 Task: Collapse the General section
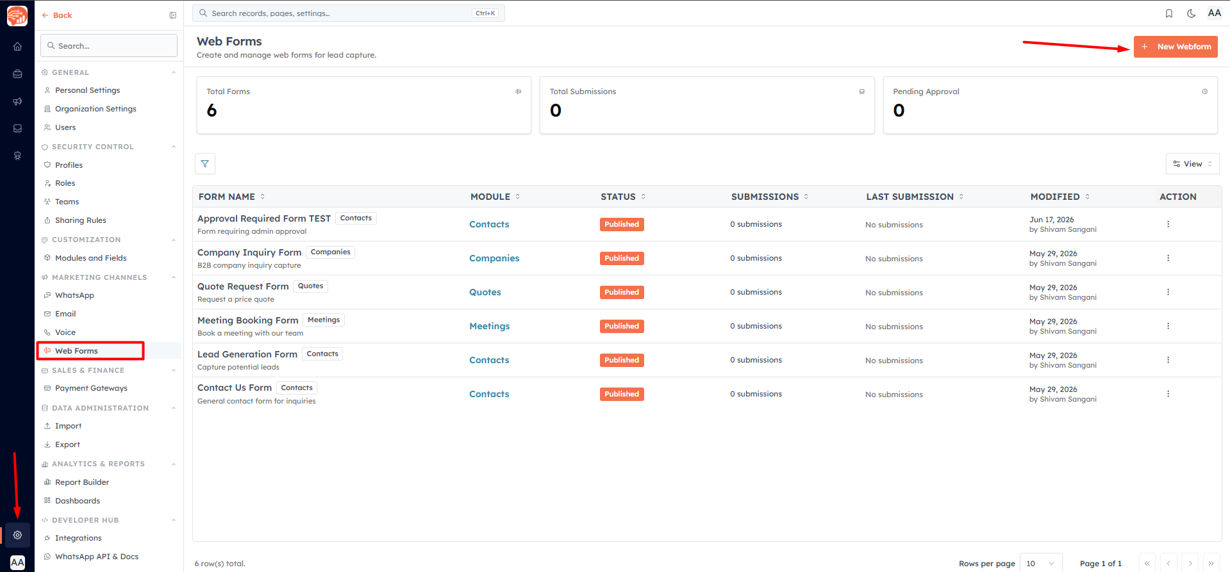(174, 72)
